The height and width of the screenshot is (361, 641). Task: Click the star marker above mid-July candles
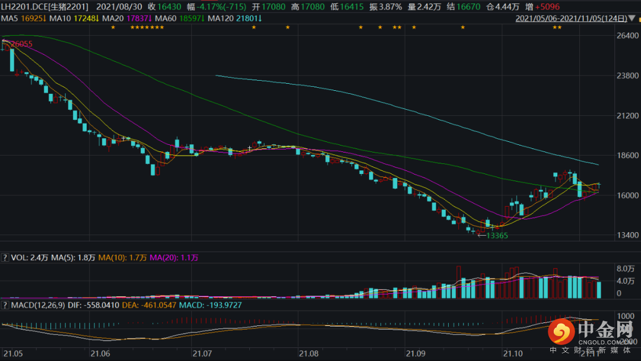[x=254, y=27]
